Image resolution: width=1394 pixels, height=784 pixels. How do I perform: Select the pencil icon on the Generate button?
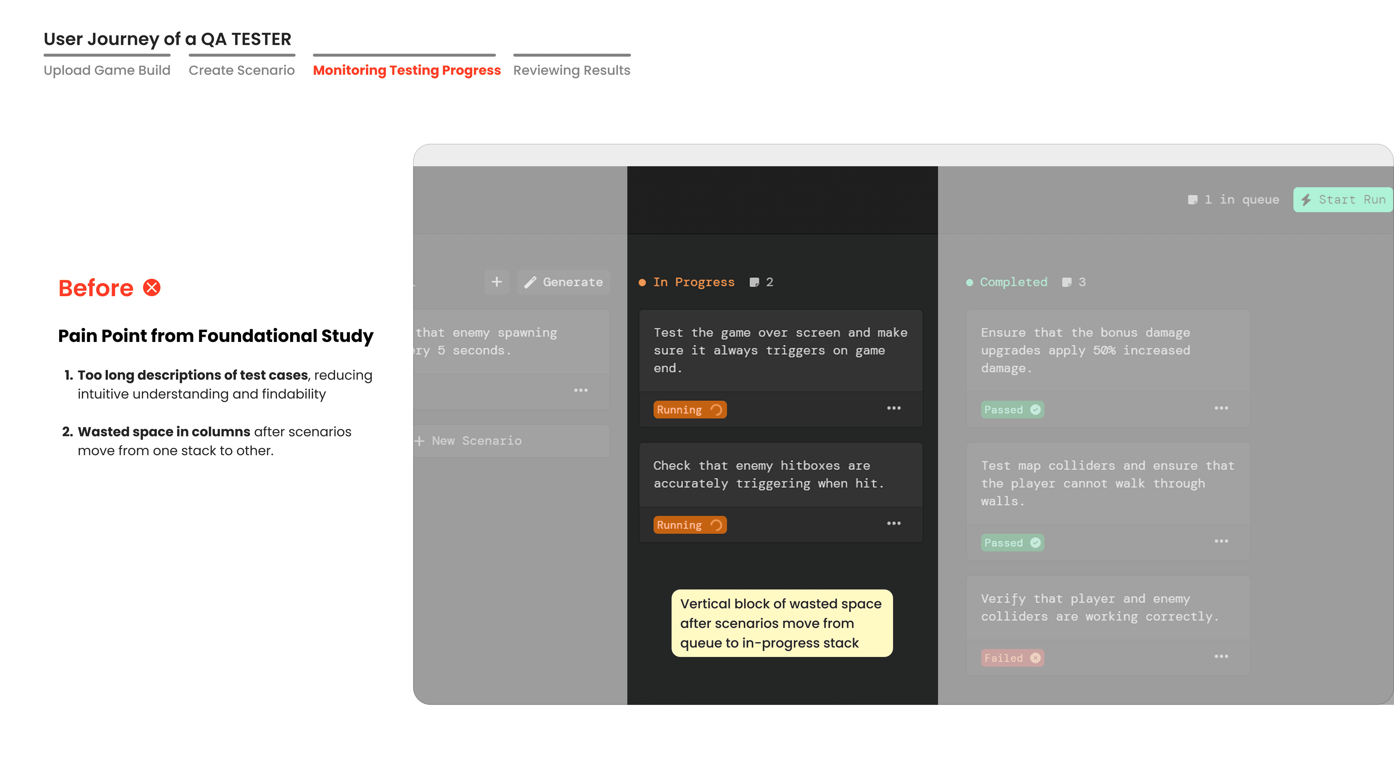(x=530, y=282)
